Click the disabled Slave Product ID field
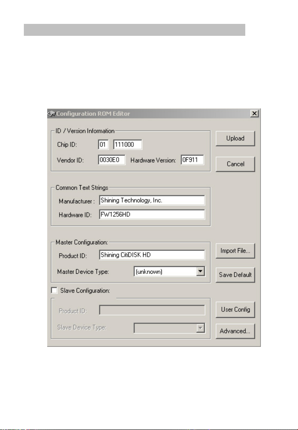Image resolution: width=298 pixels, height=430 pixels. pyautogui.click(x=152, y=310)
